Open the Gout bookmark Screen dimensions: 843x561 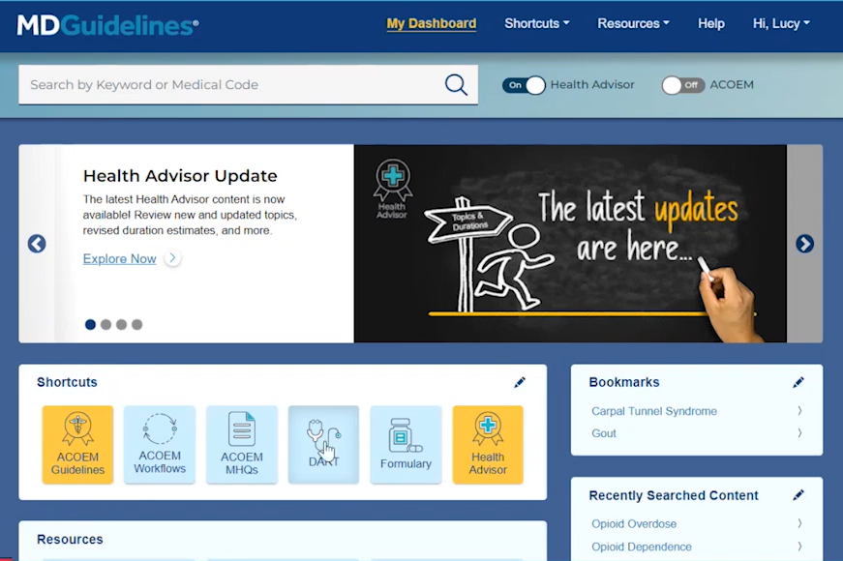click(604, 433)
